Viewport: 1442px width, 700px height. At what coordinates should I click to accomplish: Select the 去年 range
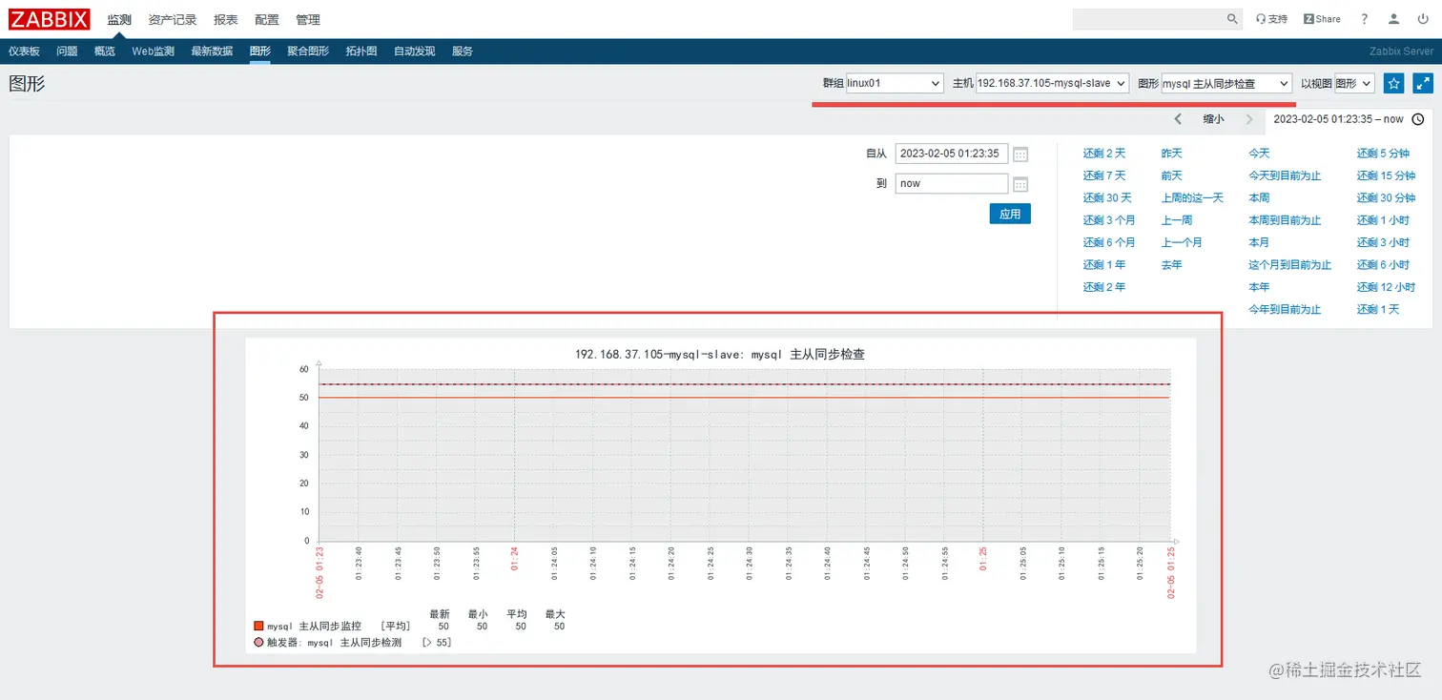tap(1172, 265)
